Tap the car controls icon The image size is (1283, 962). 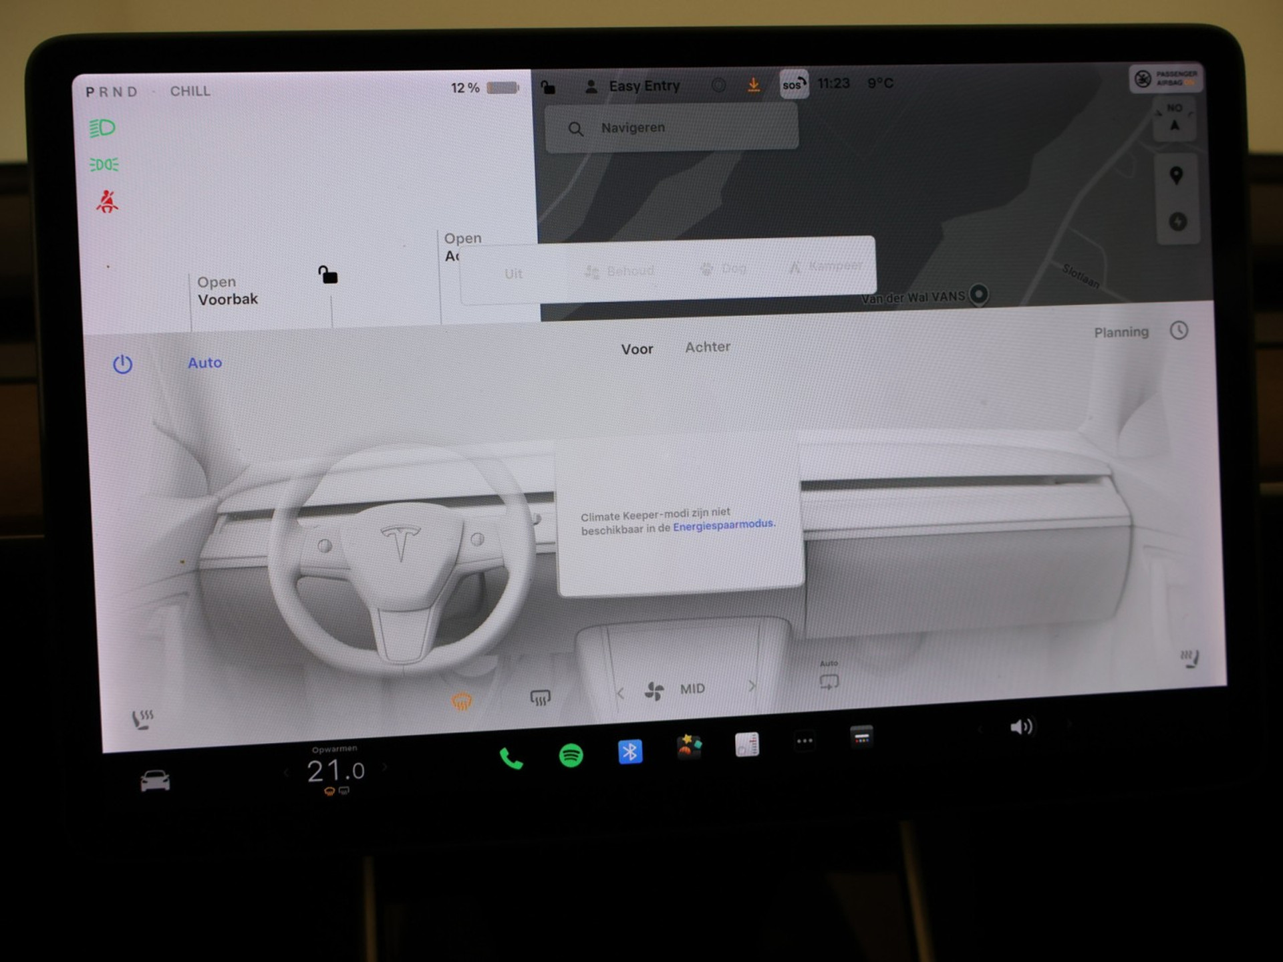(155, 780)
